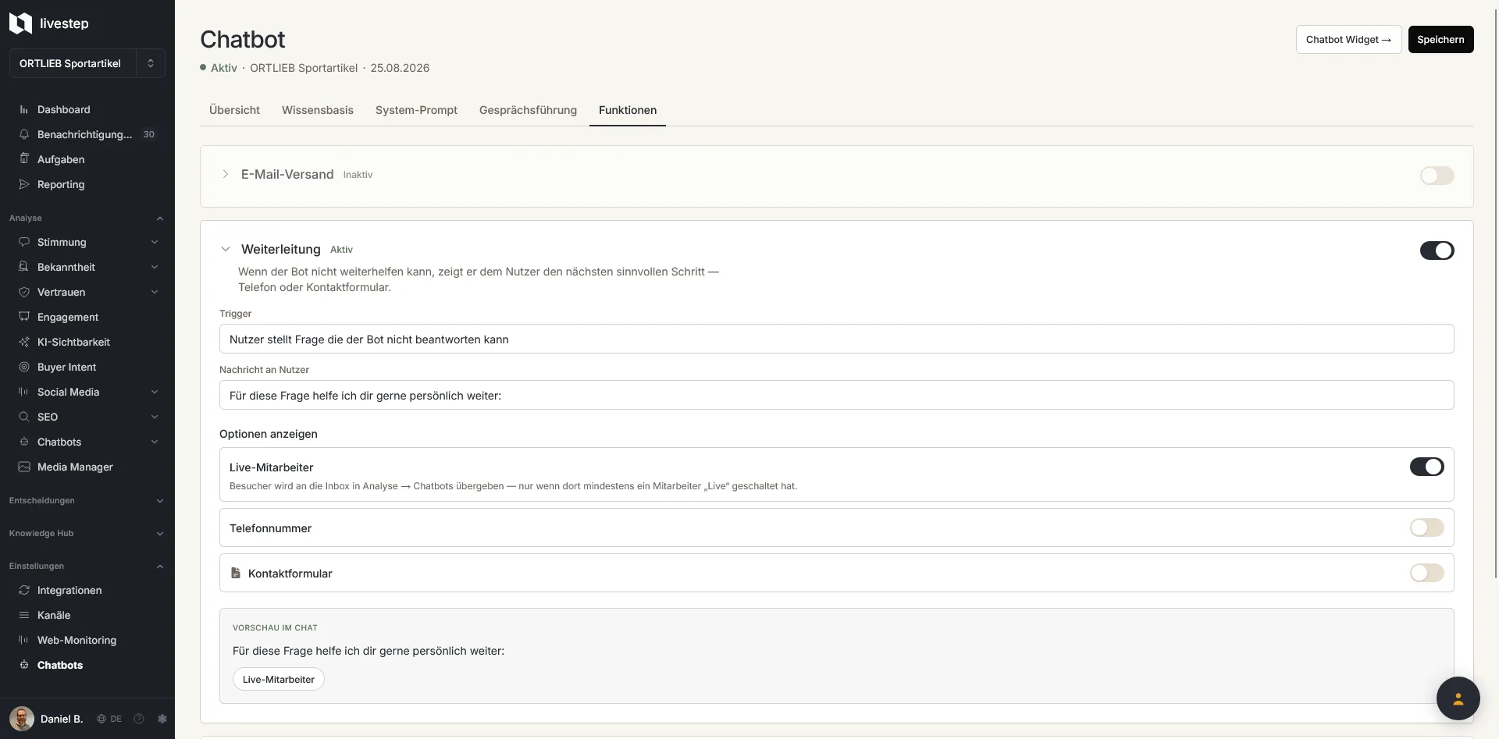Open the floating assistant avatar button

point(1458,698)
